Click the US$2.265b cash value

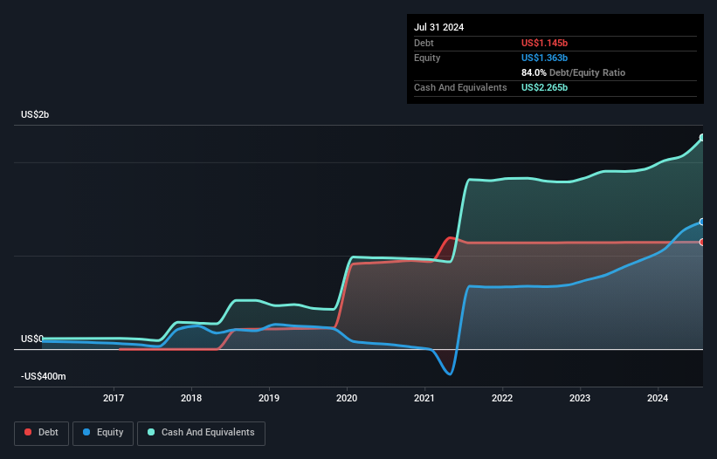click(544, 87)
